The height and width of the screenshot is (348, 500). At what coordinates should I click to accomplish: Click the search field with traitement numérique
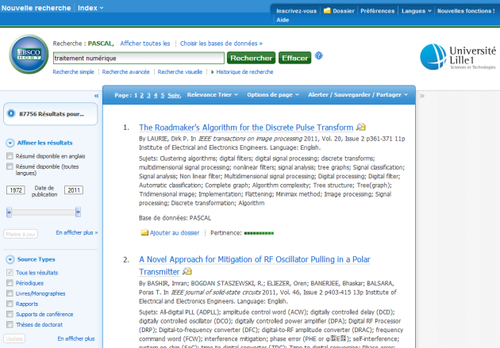coord(138,58)
